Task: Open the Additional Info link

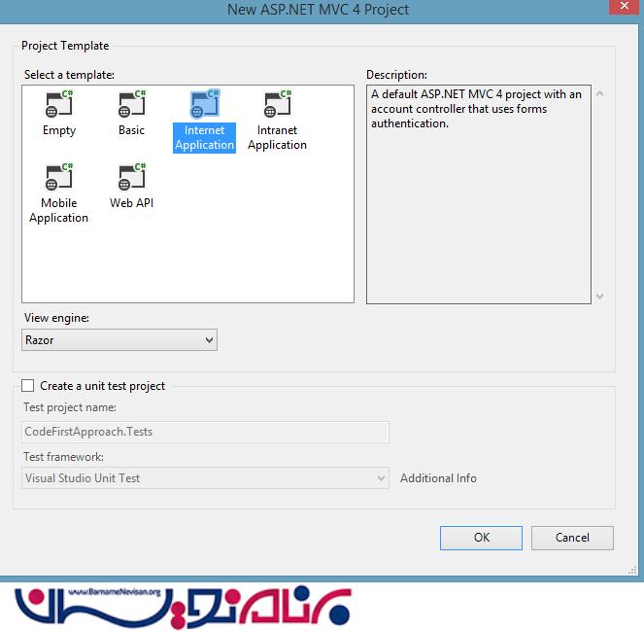Action: (438, 478)
